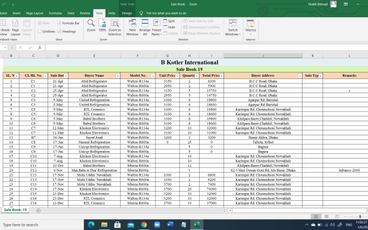368x230 pixels.
Task: Open Buyer Name filter dropdown
Action: click(117, 76)
